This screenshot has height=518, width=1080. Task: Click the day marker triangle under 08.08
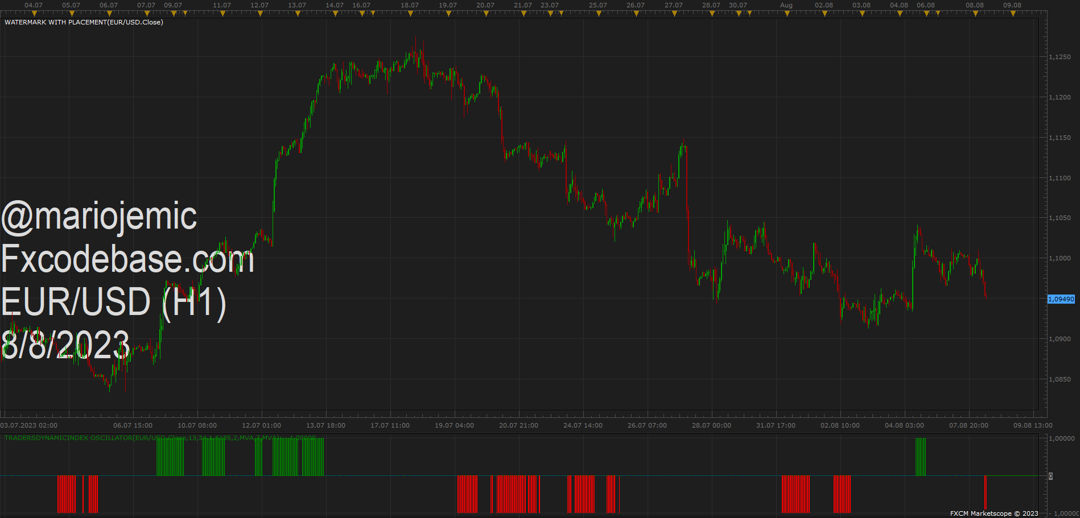pos(975,14)
